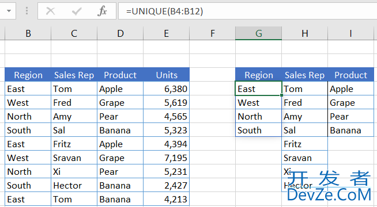Image resolution: width=377 pixels, height=207 pixels.
Task: Select the units cell 5,323
Action: coord(167,131)
